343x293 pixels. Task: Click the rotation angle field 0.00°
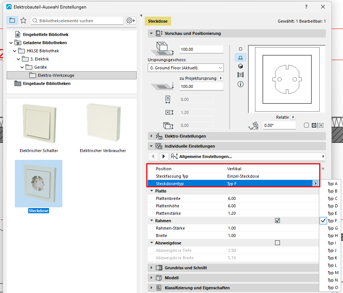[x=280, y=125]
